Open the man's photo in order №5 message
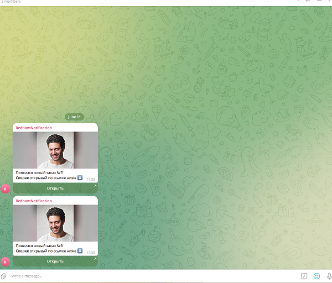 pyautogui.click(x=55, y=223)
